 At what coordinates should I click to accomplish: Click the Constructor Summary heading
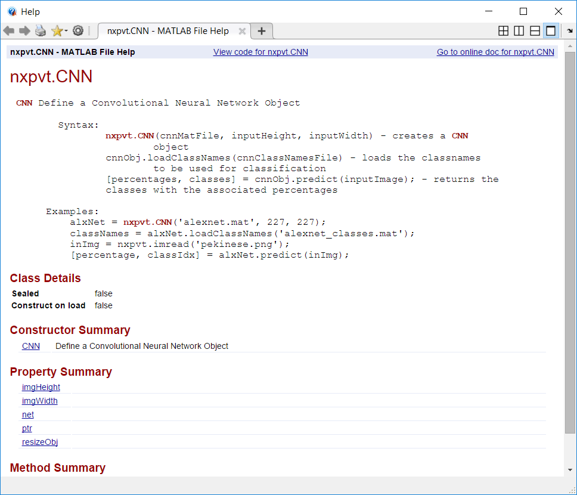pos(70,330)
